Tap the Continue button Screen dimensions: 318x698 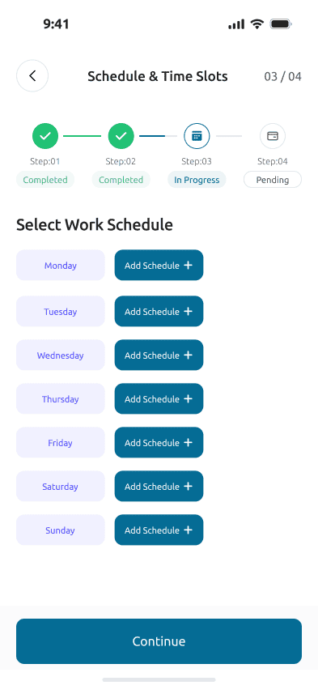tap(159, 641)
